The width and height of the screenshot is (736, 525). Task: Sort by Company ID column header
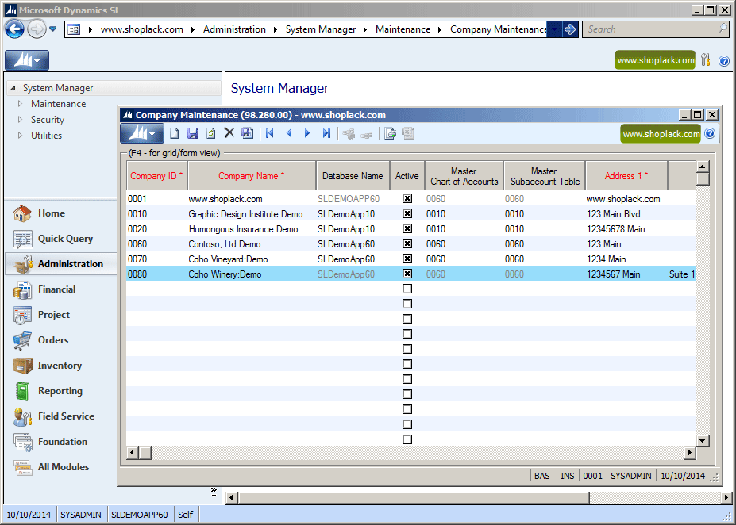click(156, 176)
